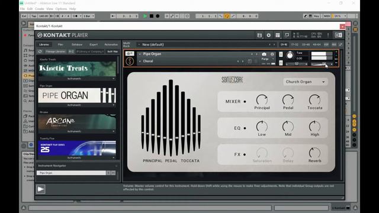
Task: Click the minimize rack view icon
Action: [287, 35]
